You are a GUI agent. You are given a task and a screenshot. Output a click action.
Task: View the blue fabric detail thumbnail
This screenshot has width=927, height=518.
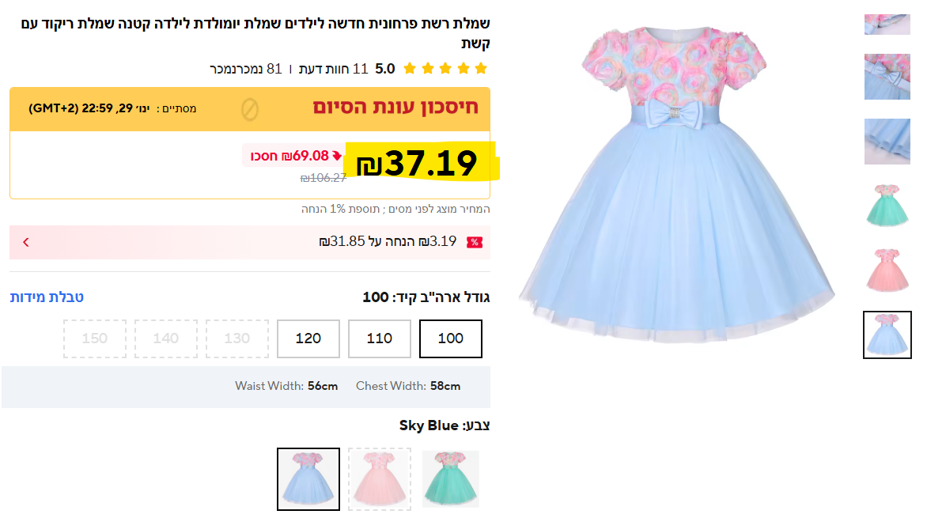pos(887,142)
